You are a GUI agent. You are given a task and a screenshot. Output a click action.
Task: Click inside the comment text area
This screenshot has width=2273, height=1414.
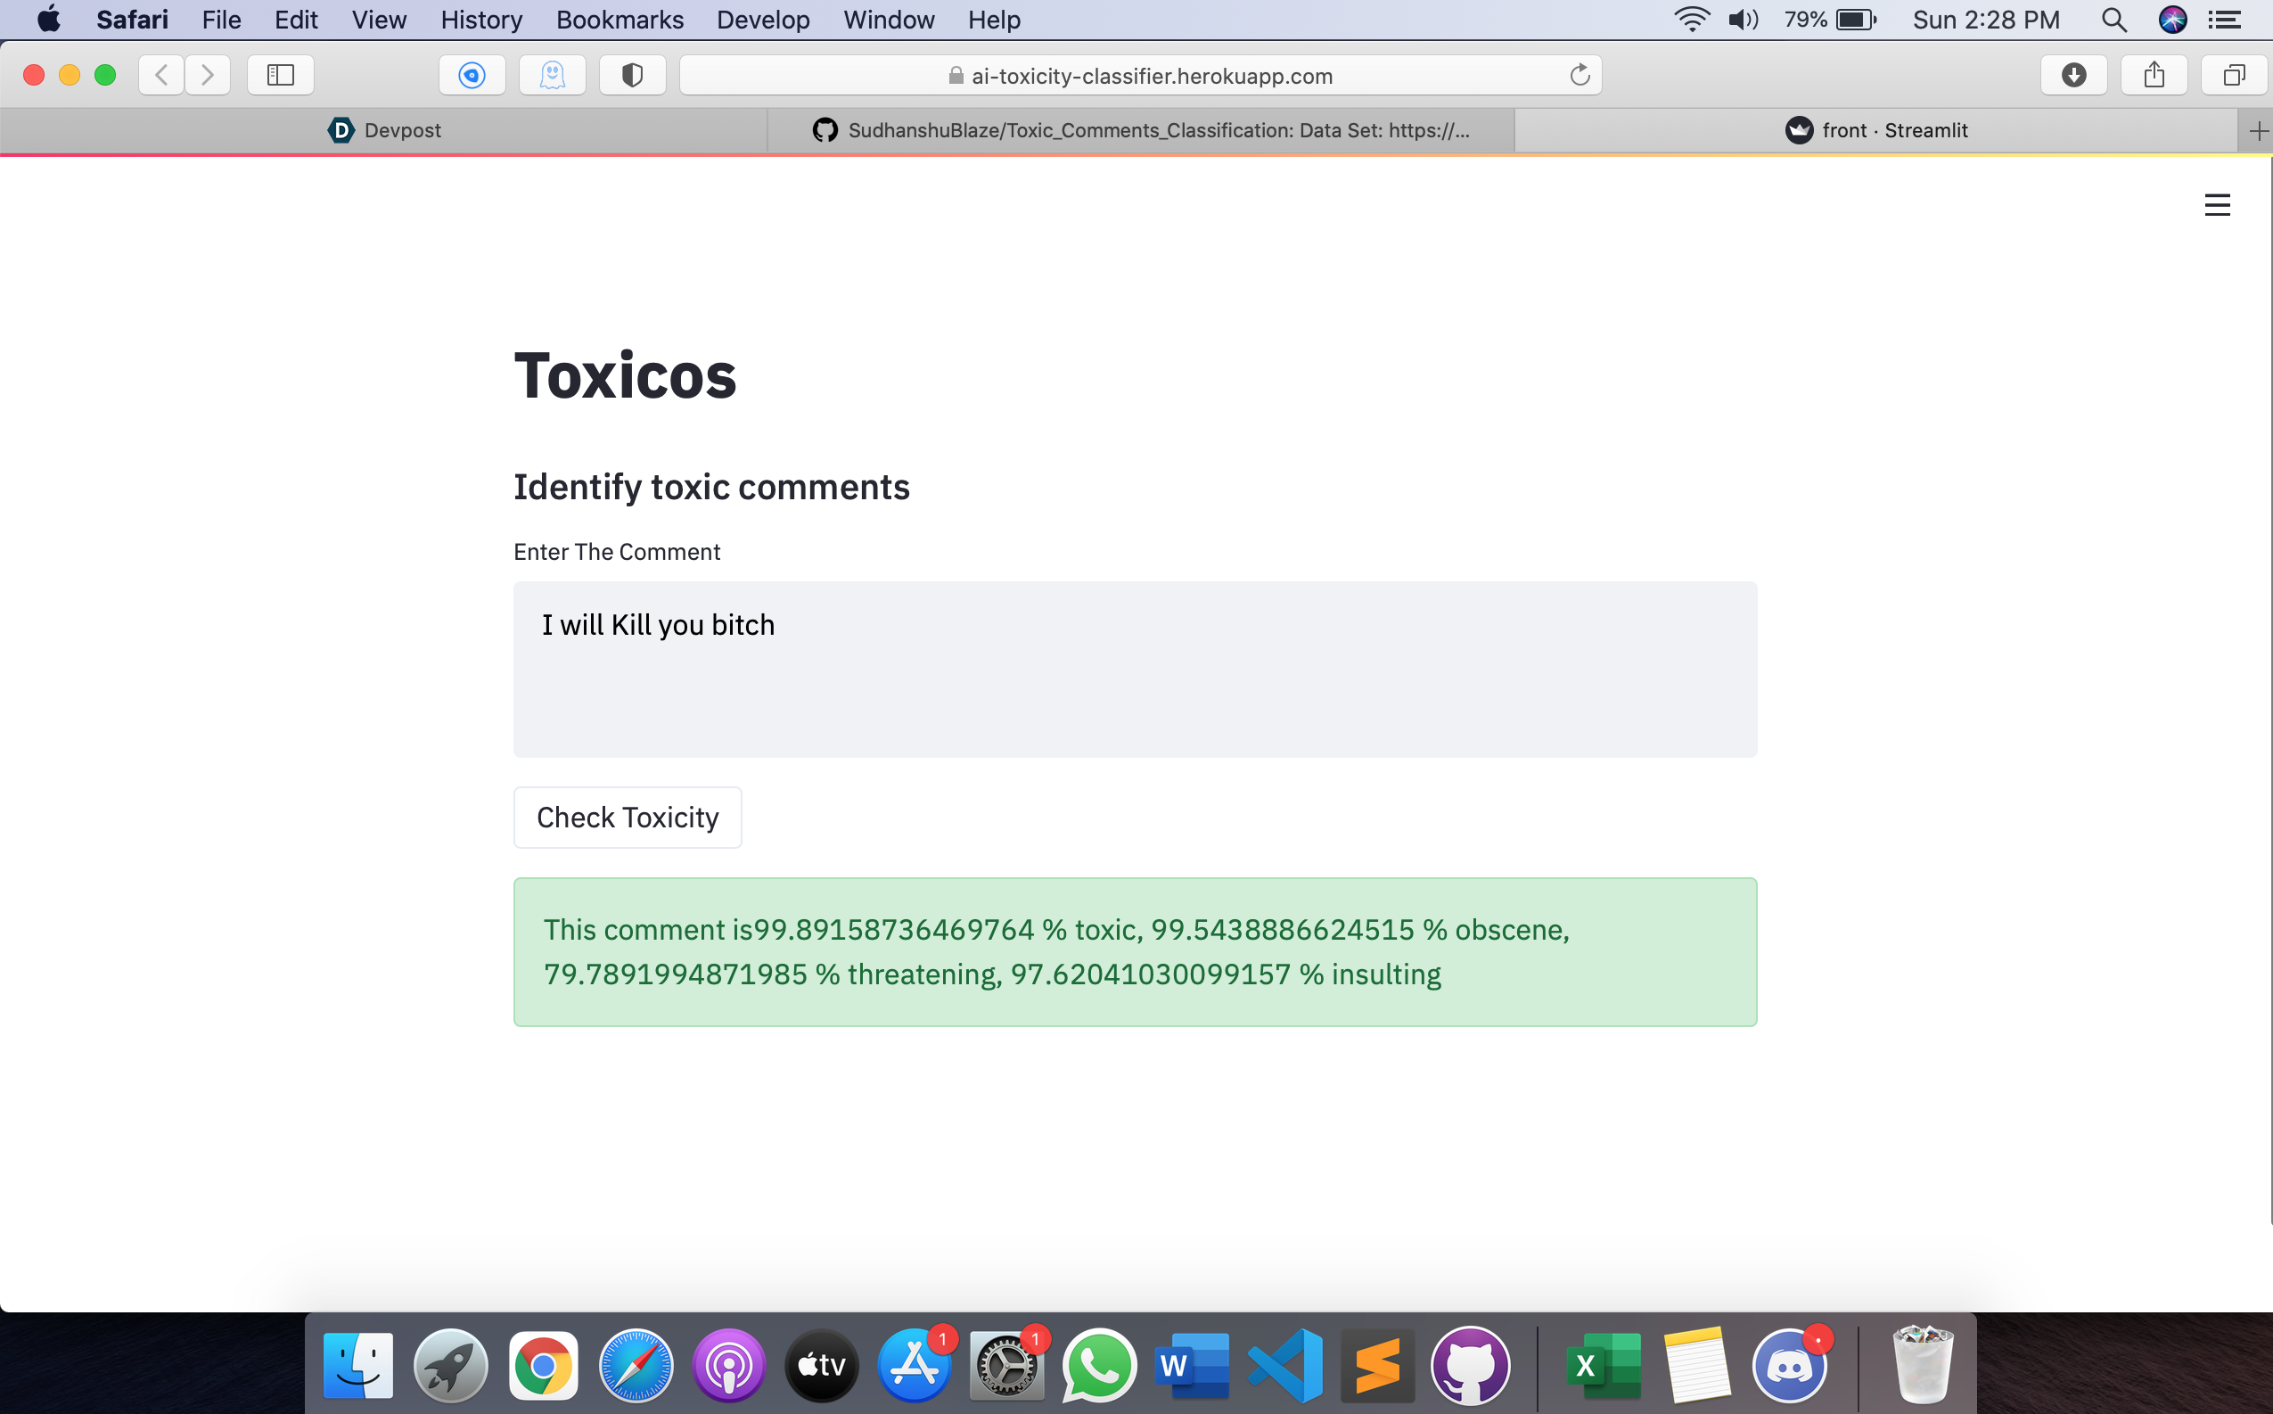[x=1134, y=669]
